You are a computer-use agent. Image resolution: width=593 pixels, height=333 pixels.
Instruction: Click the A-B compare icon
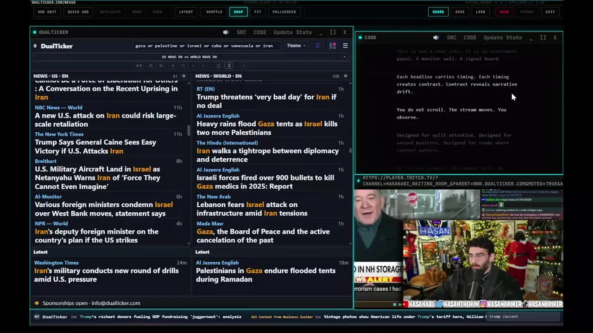pyautogui.click(x=139, y=66)
